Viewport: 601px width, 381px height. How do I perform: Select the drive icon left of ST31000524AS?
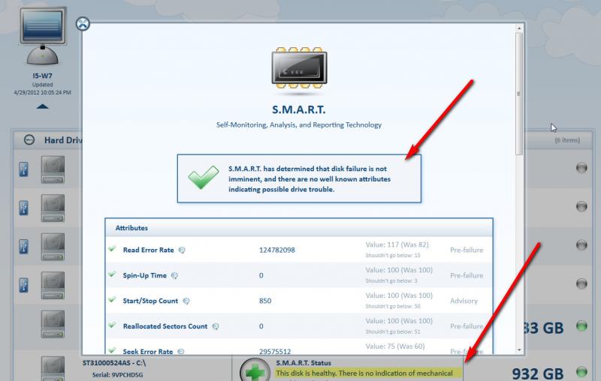(x=53, y=368)
